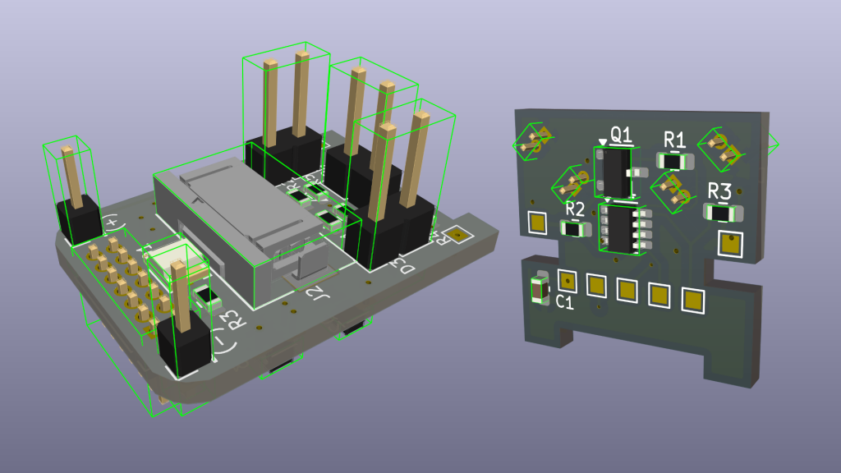Click the square gold pad at left board corner

tap(457, 236)
